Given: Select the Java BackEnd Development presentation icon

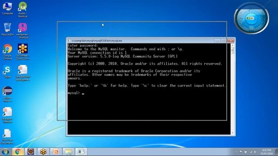Looking at the screenshot, I should tap(23, 73).
